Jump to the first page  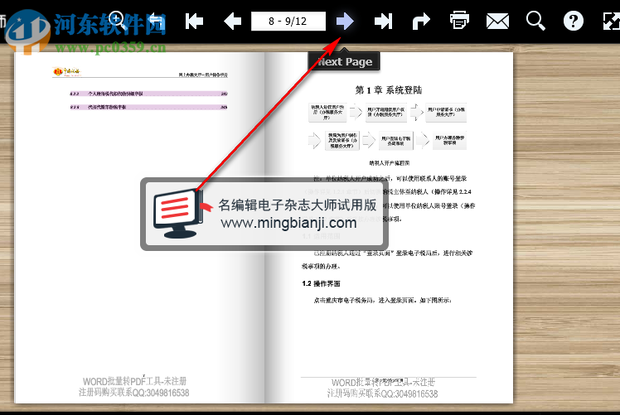[x=194, y=21]
